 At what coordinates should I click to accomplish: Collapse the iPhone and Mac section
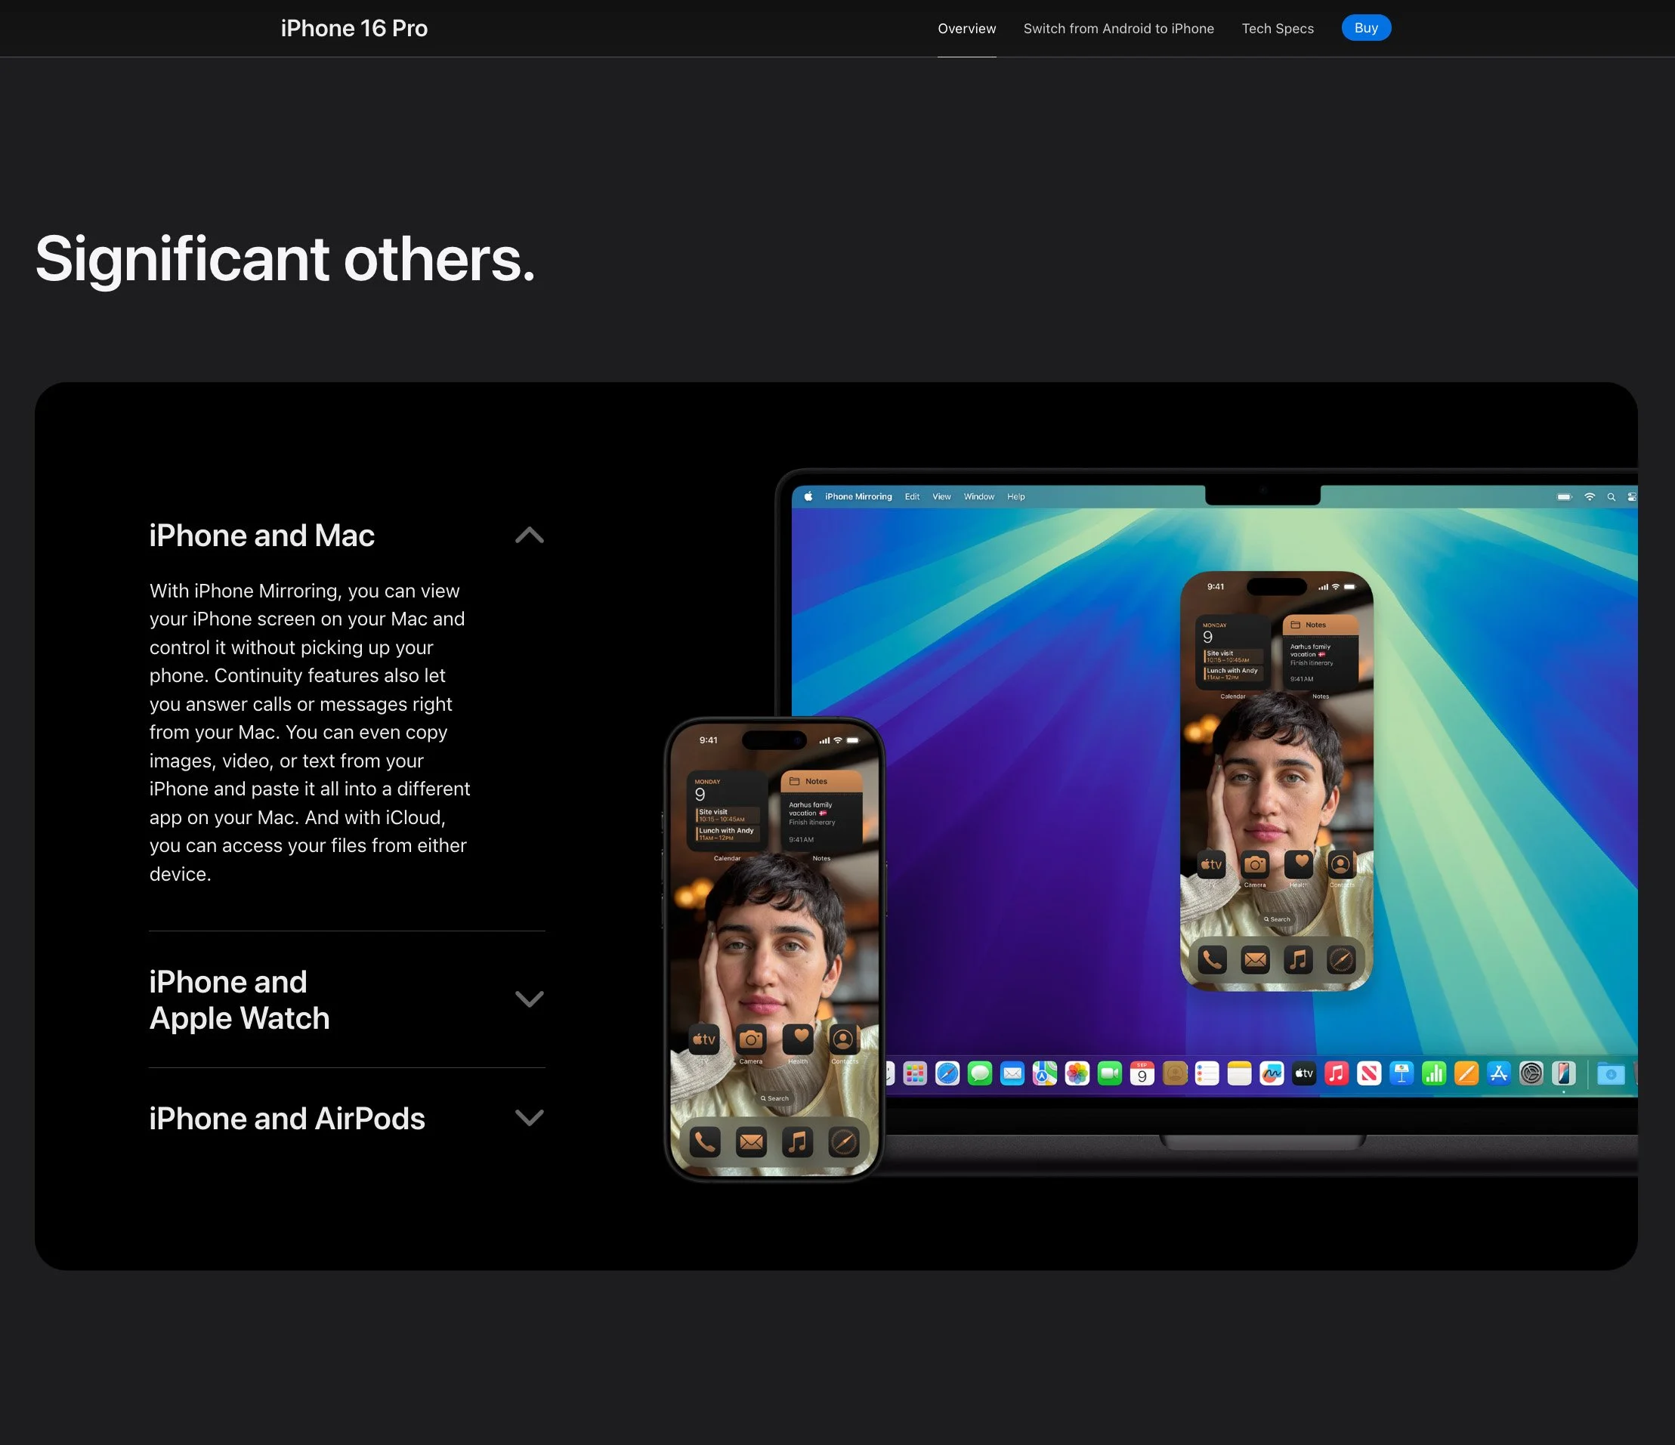click(530, 535)
